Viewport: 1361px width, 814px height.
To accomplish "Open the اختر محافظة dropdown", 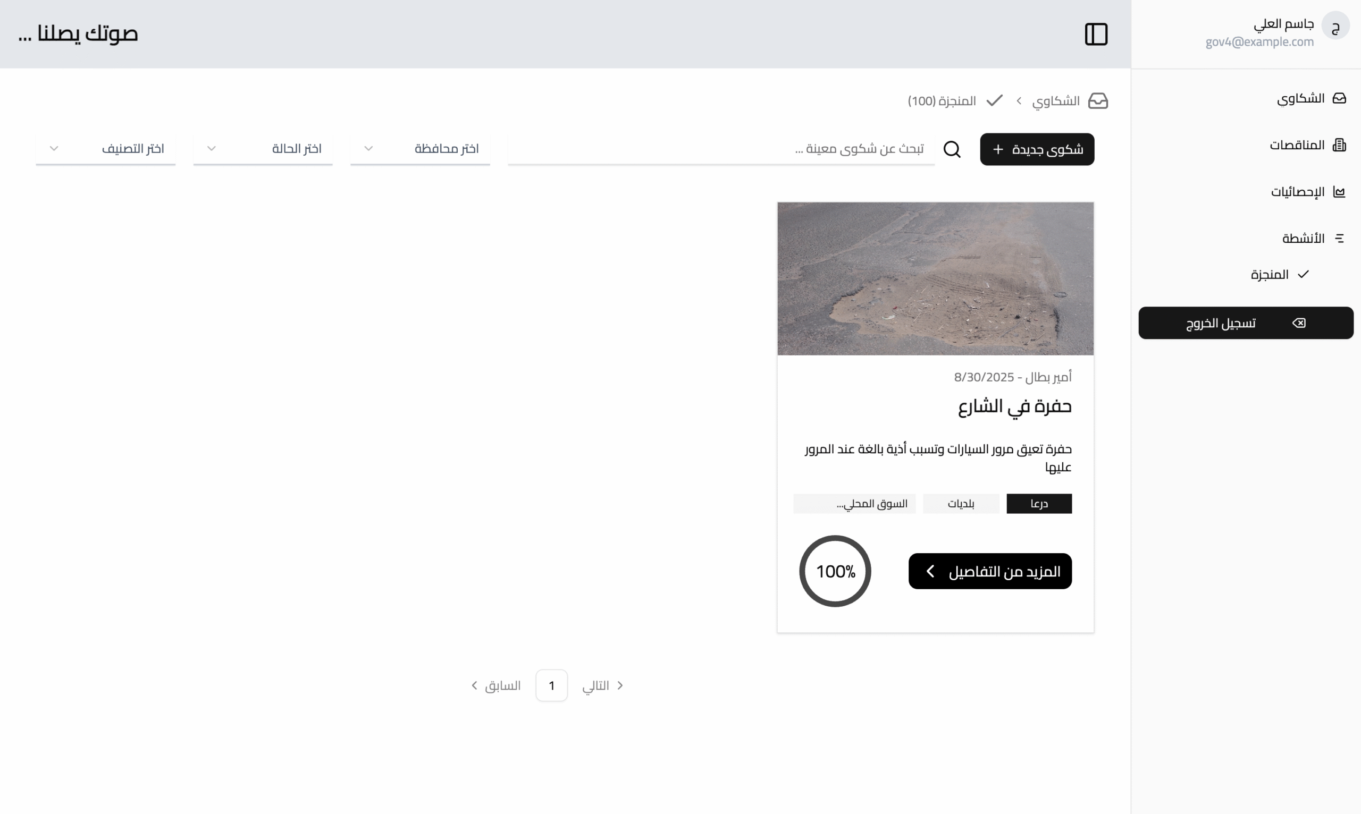I will pos(421,149).
